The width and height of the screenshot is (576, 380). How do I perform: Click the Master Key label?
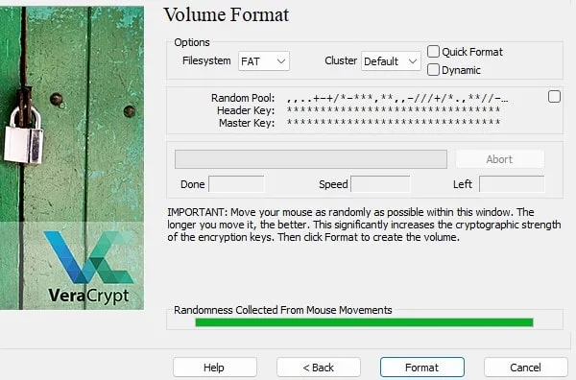[x=247, y=123]
